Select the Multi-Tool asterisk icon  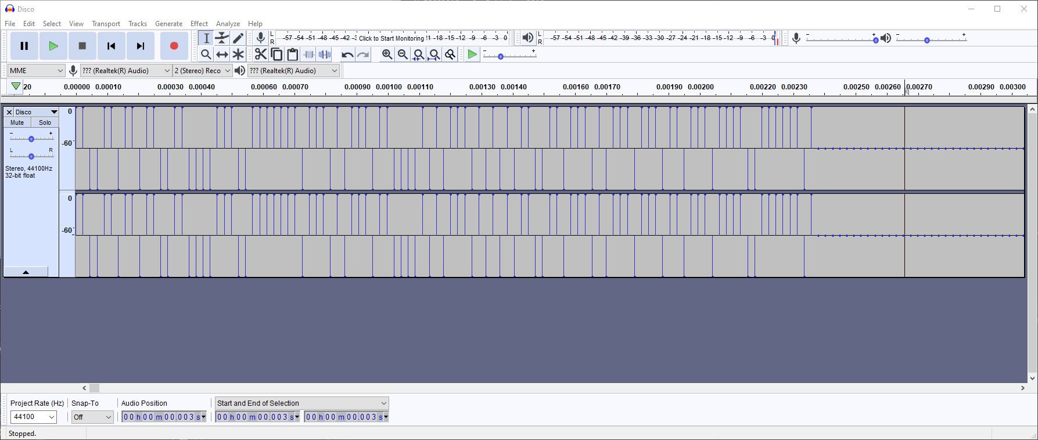(238, 55)
